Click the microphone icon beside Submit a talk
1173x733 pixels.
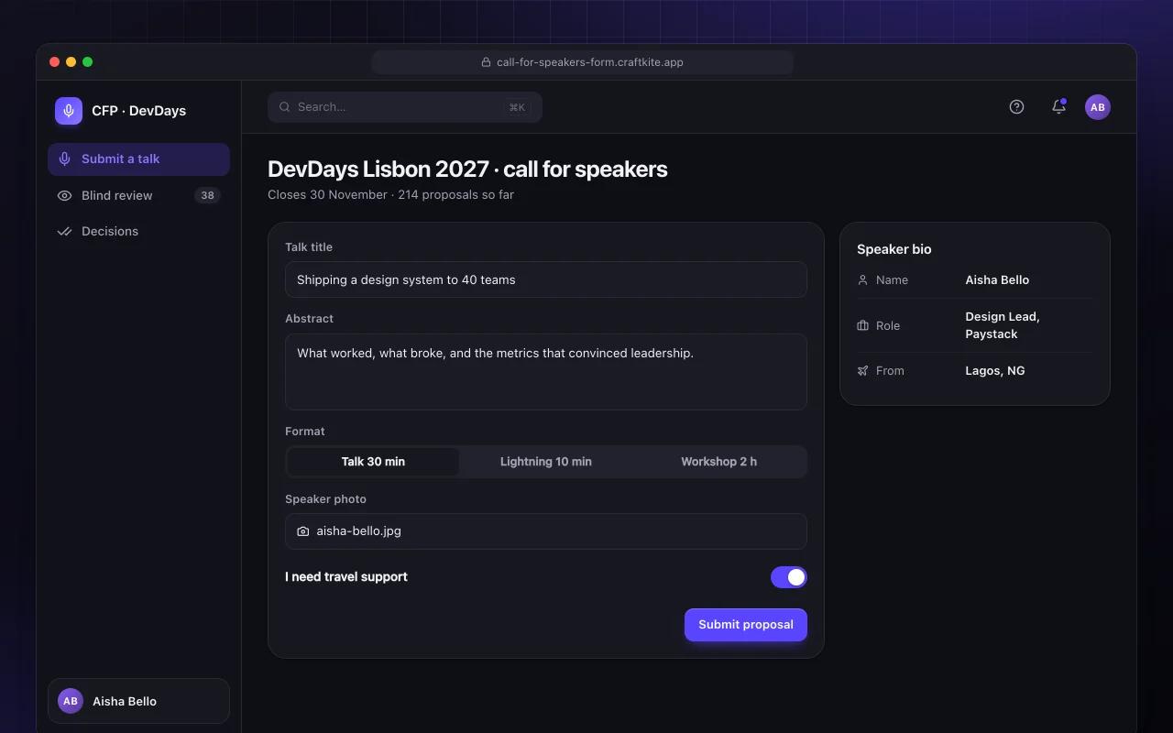pos(64,159)
